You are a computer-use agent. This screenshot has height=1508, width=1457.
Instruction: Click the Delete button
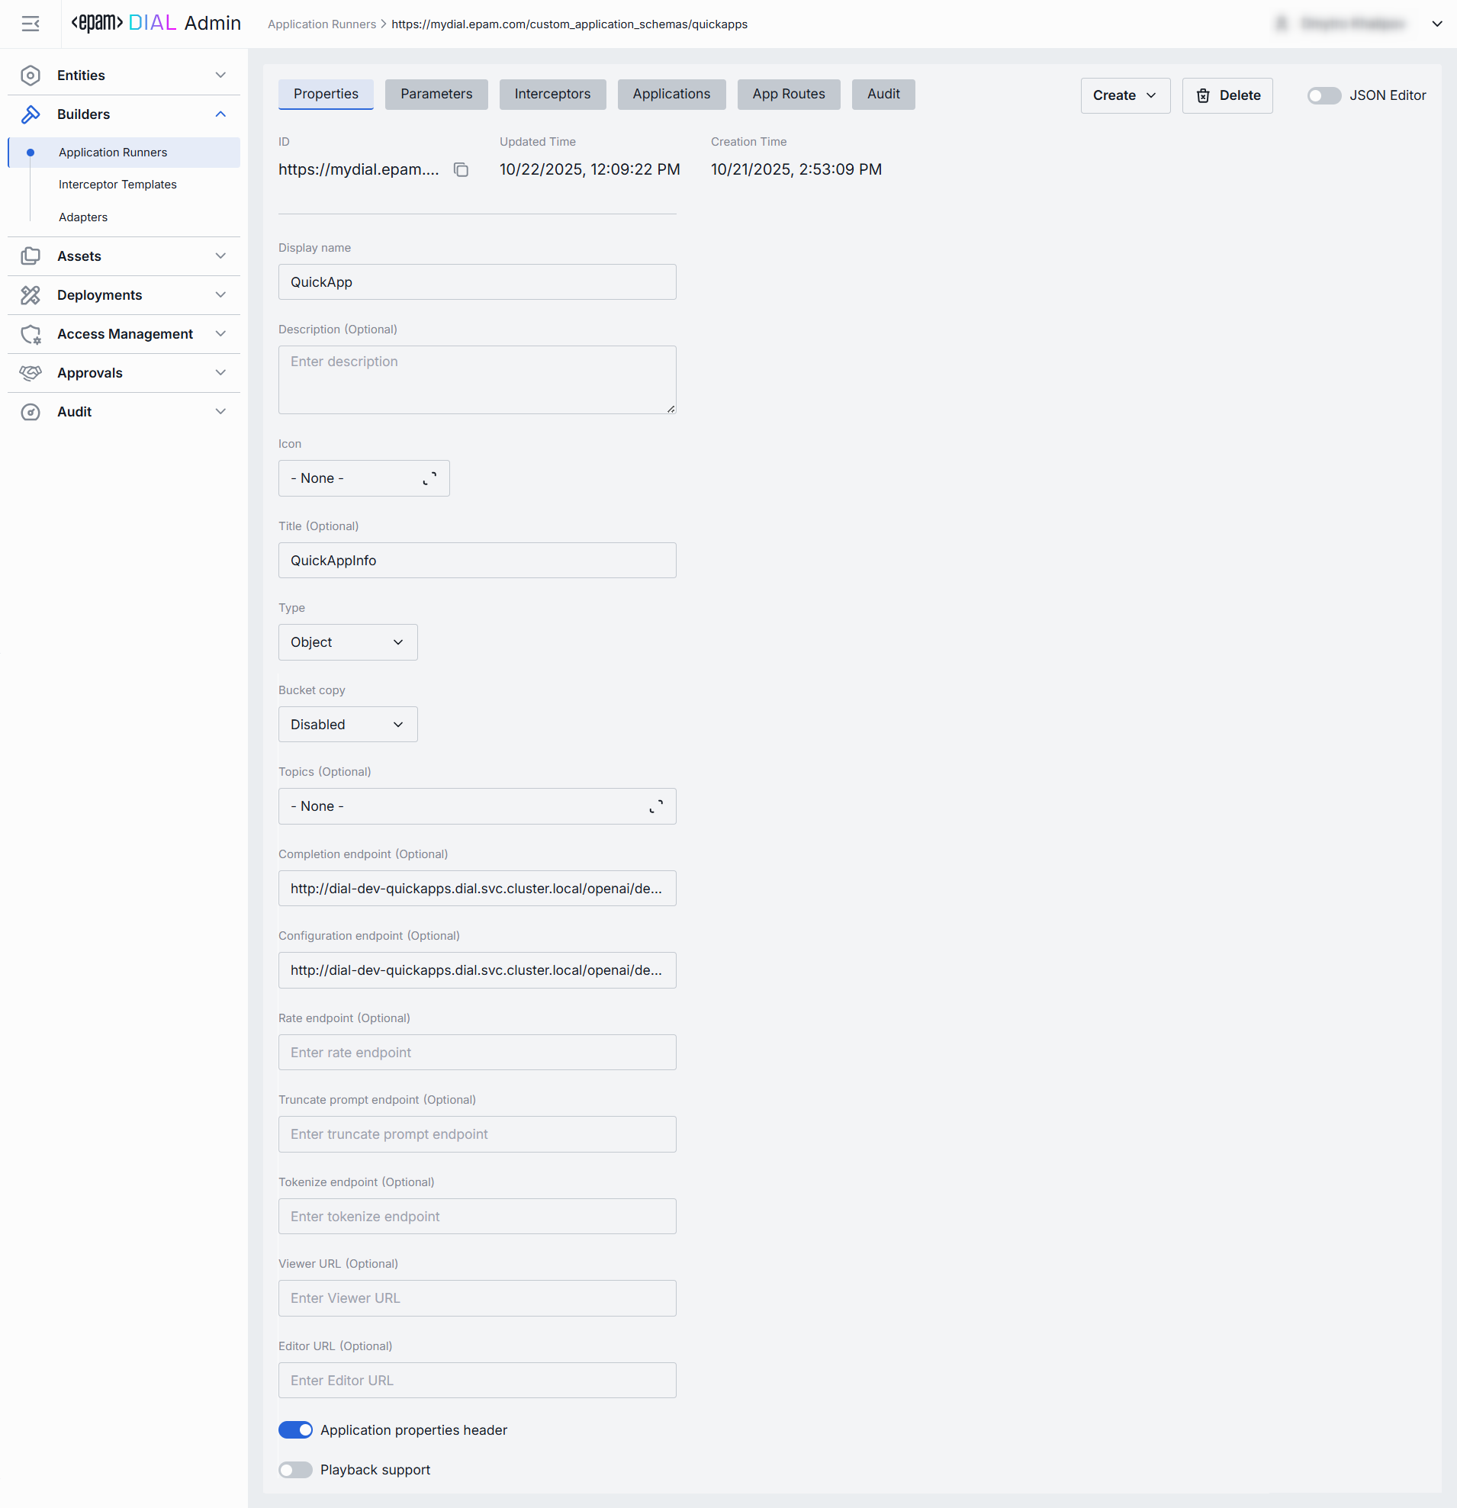[x=1227, y=95]
